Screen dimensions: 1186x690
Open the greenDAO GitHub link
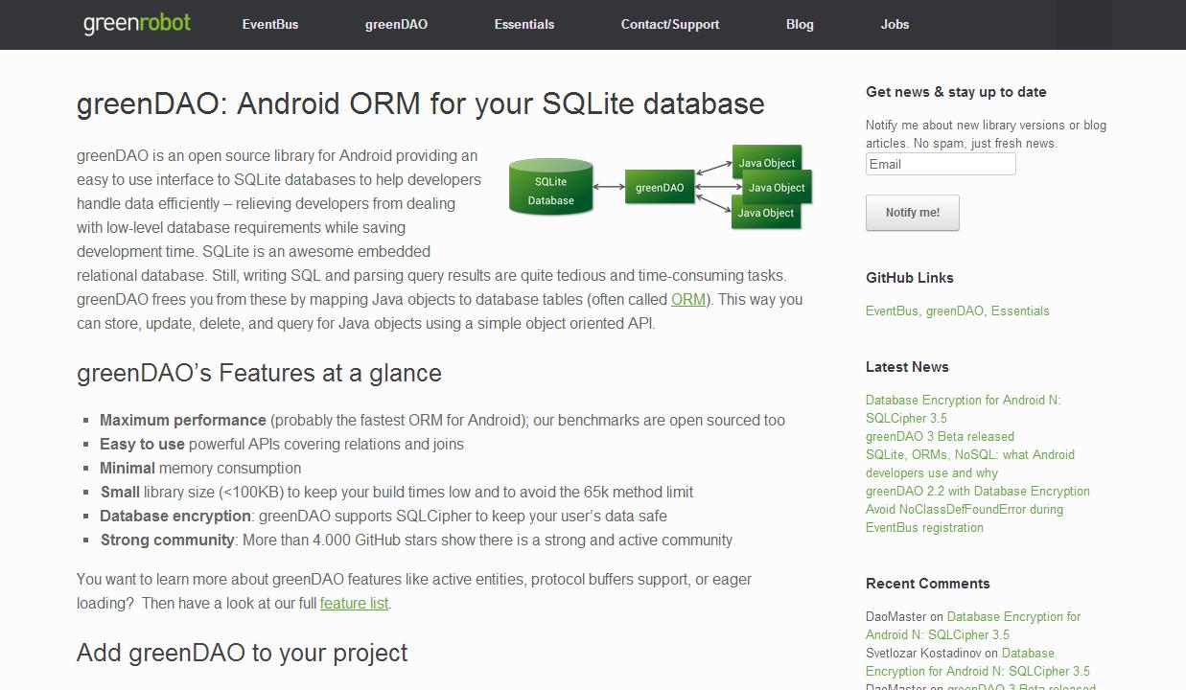954,310
